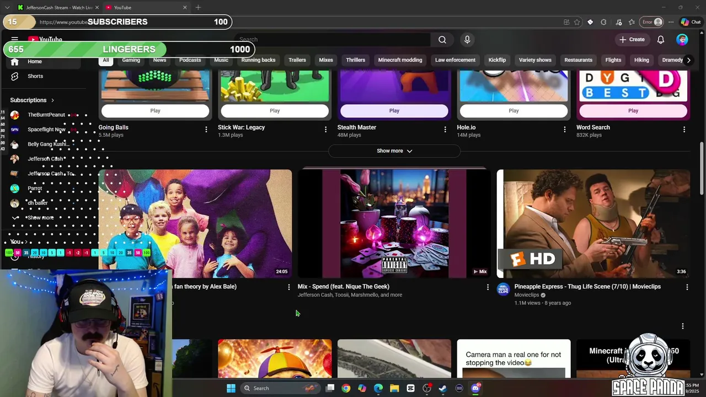Click the Task View taskbar icon
The image size is (706, 397).
330,388
